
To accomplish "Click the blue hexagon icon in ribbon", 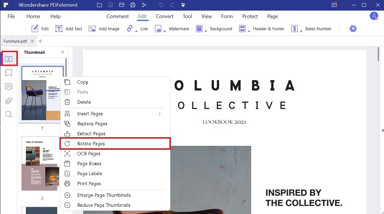I will coord(353,29).
